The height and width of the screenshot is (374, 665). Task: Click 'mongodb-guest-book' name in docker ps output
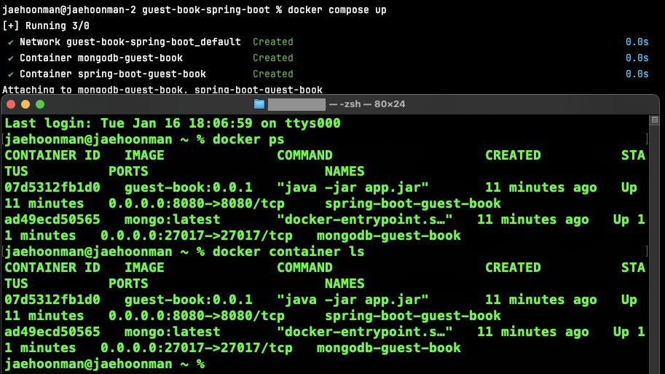[x=388, y=236]
